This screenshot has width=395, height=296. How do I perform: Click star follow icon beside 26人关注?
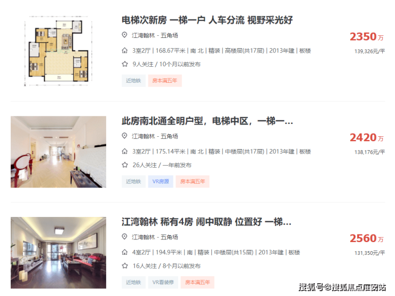click(x=125, y=165)
